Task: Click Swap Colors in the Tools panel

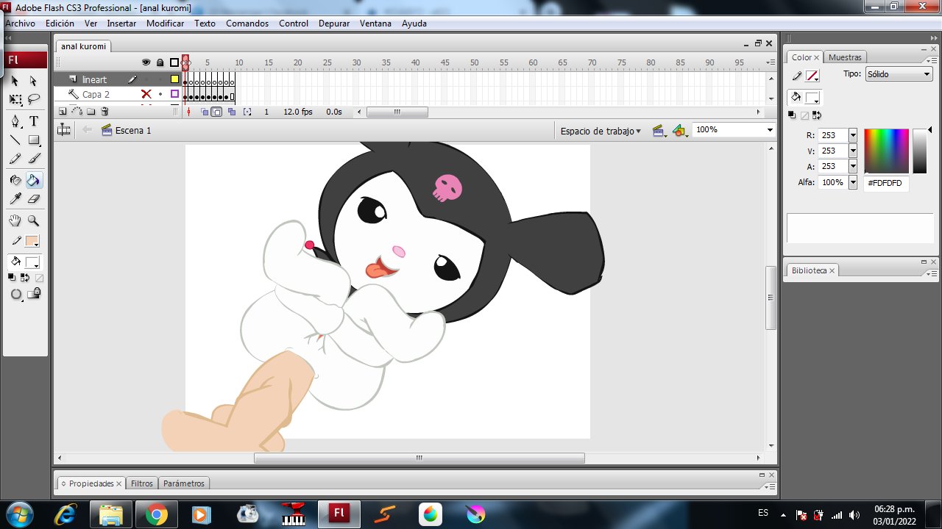Action: click(x=25, y=278)
